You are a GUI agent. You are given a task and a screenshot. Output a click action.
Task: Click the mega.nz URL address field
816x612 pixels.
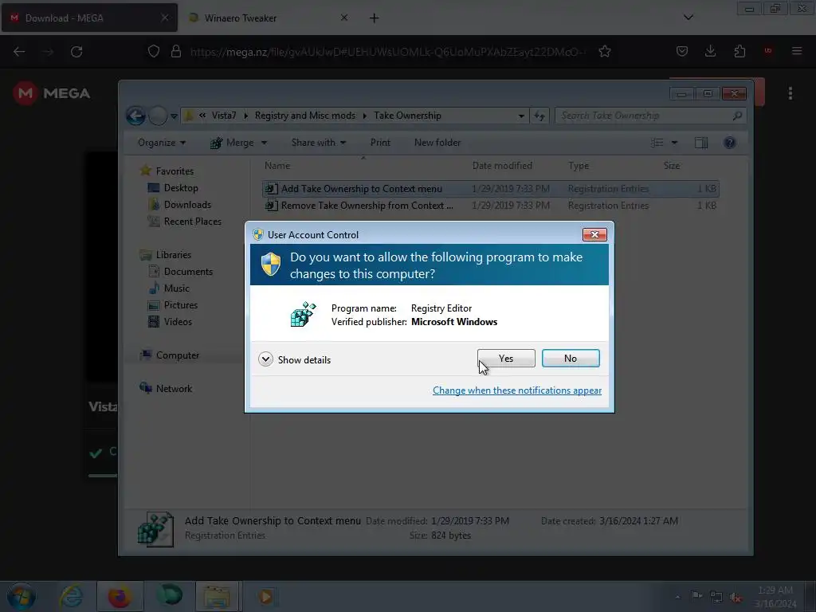click(388, 52)
